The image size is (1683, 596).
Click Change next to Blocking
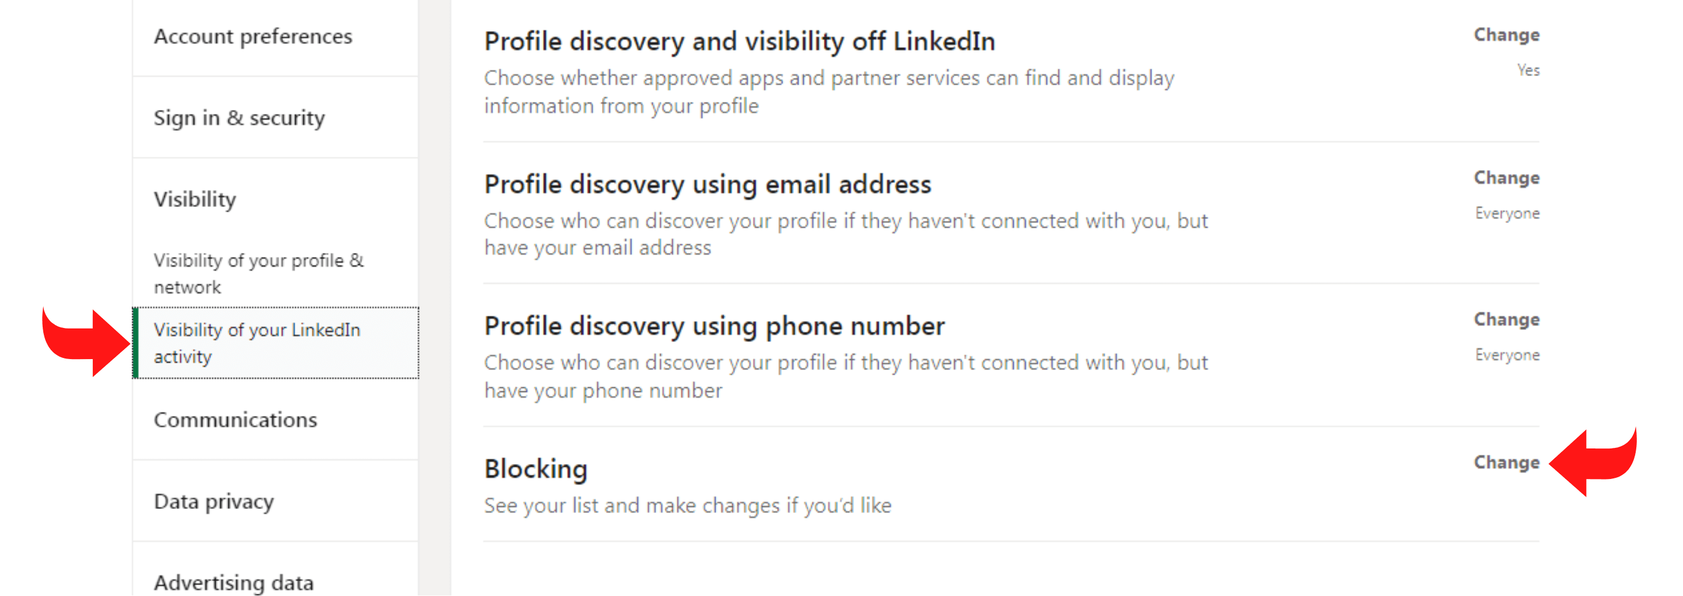[1506, 463]
